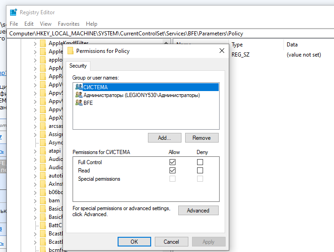Click the folder icon beside Async
334x252 pixels.
tap(43, 143)
